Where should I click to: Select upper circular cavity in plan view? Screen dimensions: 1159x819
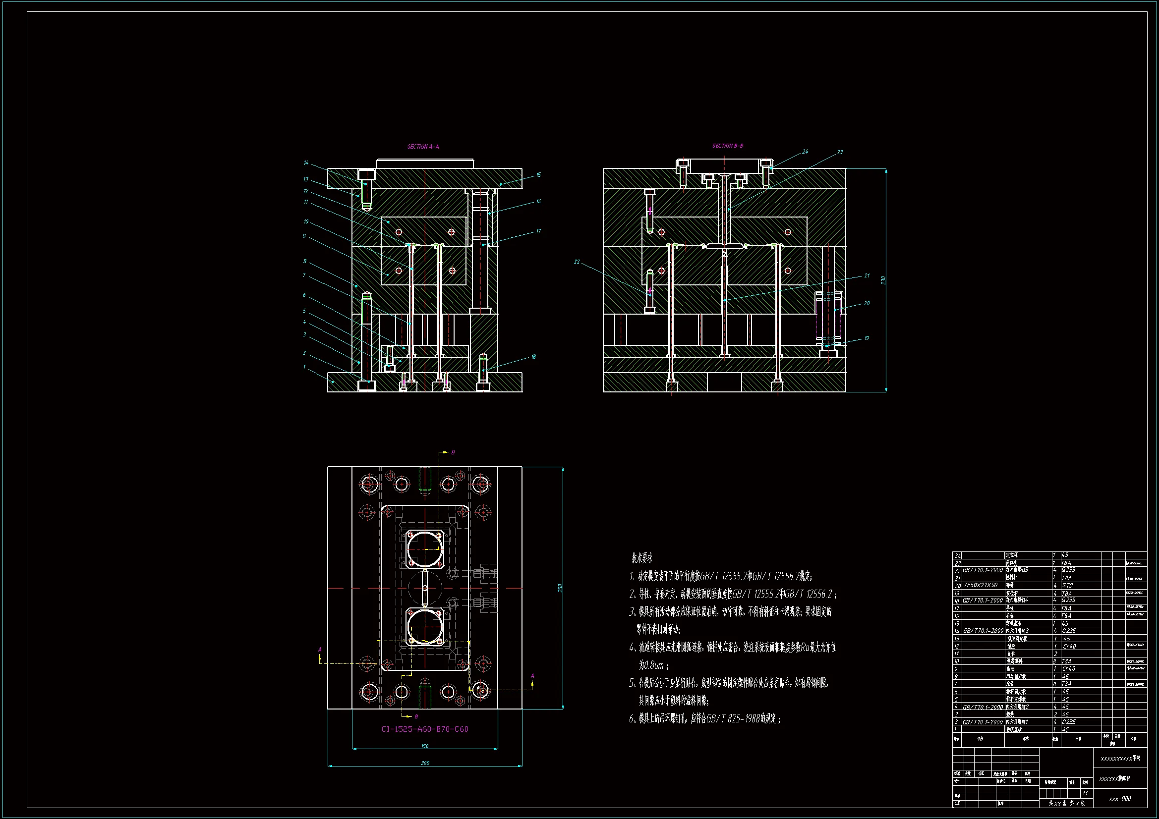click(x=424, y=549)
